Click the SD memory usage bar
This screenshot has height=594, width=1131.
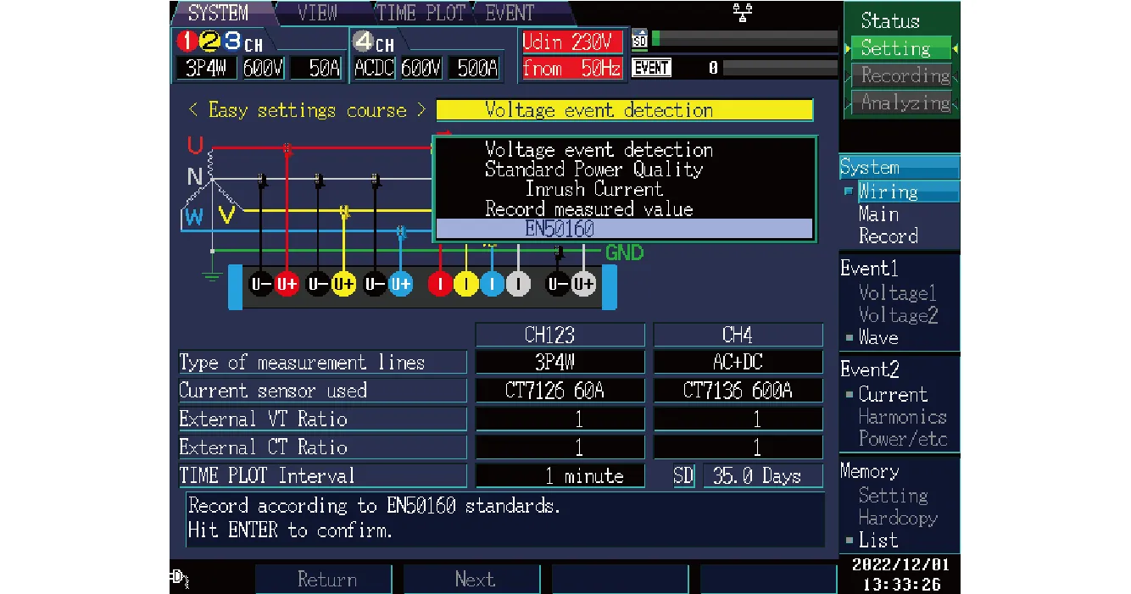click(744, 40)
